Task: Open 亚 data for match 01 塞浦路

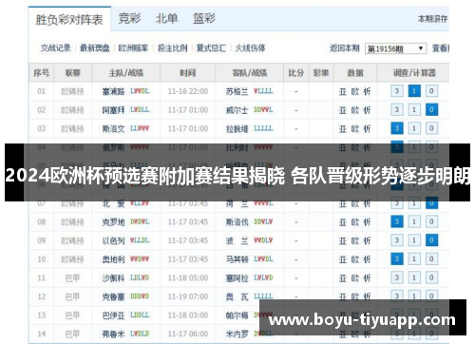Action: [343, 91]
